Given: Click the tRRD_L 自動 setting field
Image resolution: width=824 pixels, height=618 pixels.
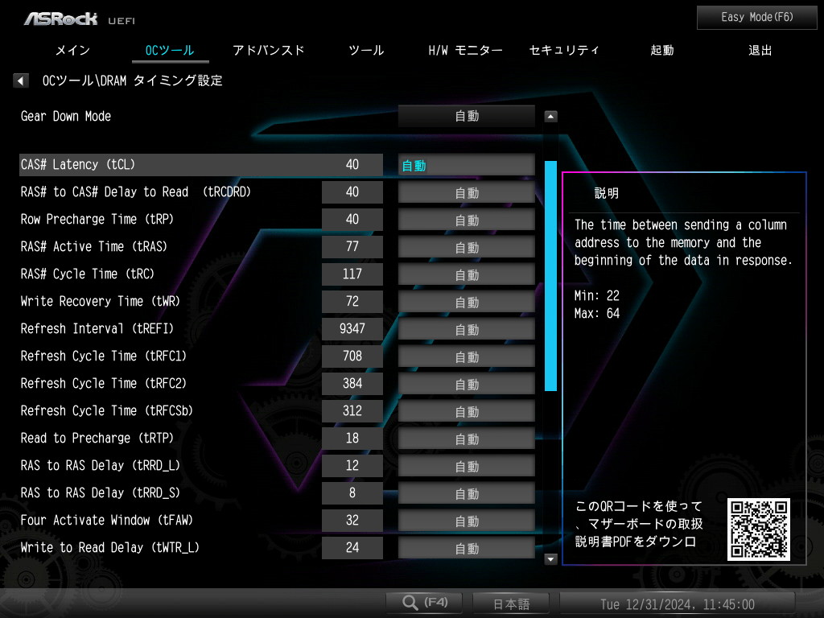Looking at the screenshot, I should click(x=467, y=466).
